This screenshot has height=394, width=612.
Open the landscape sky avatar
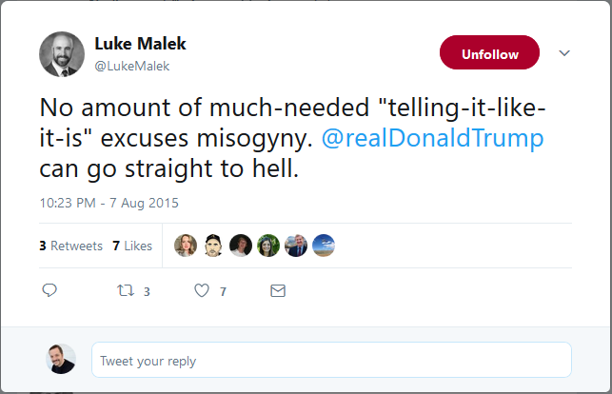pyautogui.click(x=324, y=246)
